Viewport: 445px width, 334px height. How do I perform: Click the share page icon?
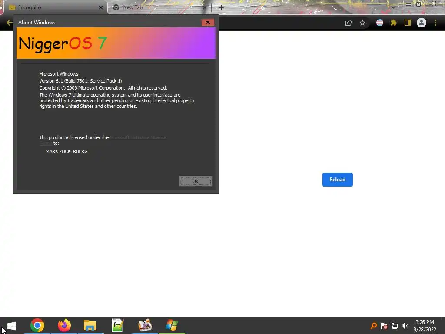point(349,23)
